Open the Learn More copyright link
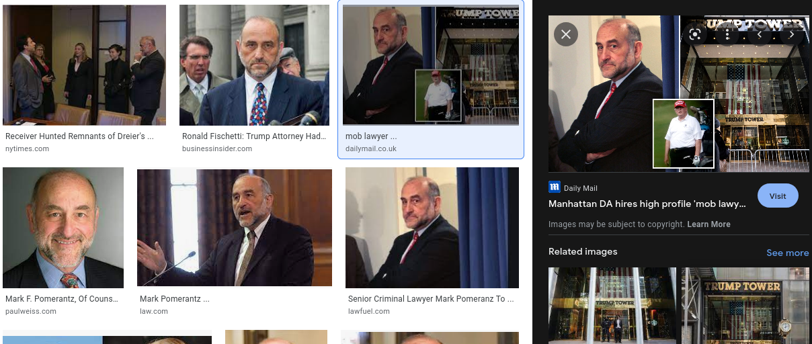This screenshot has width=812, height=344. pyautogui.click(x=708, y=224)
